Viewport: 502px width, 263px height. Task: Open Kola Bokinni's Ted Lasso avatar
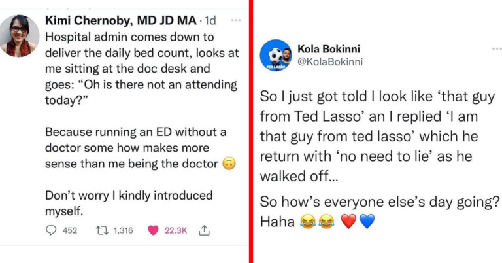point(275,56)
